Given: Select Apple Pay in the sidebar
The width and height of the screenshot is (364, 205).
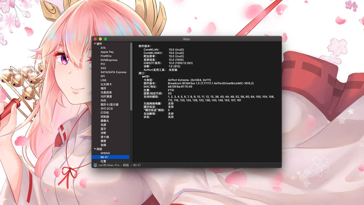Looking at the screenshot, I should pos(107,52).
